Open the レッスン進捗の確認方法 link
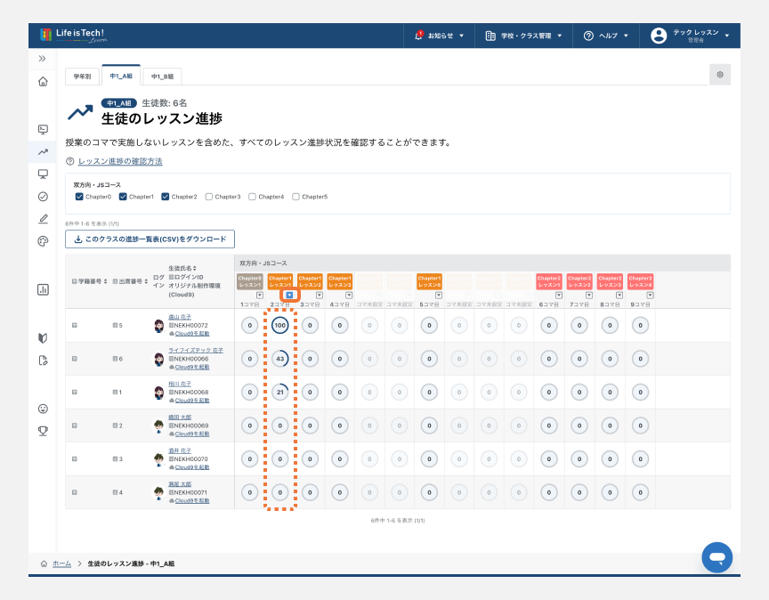 click(120, 161)
